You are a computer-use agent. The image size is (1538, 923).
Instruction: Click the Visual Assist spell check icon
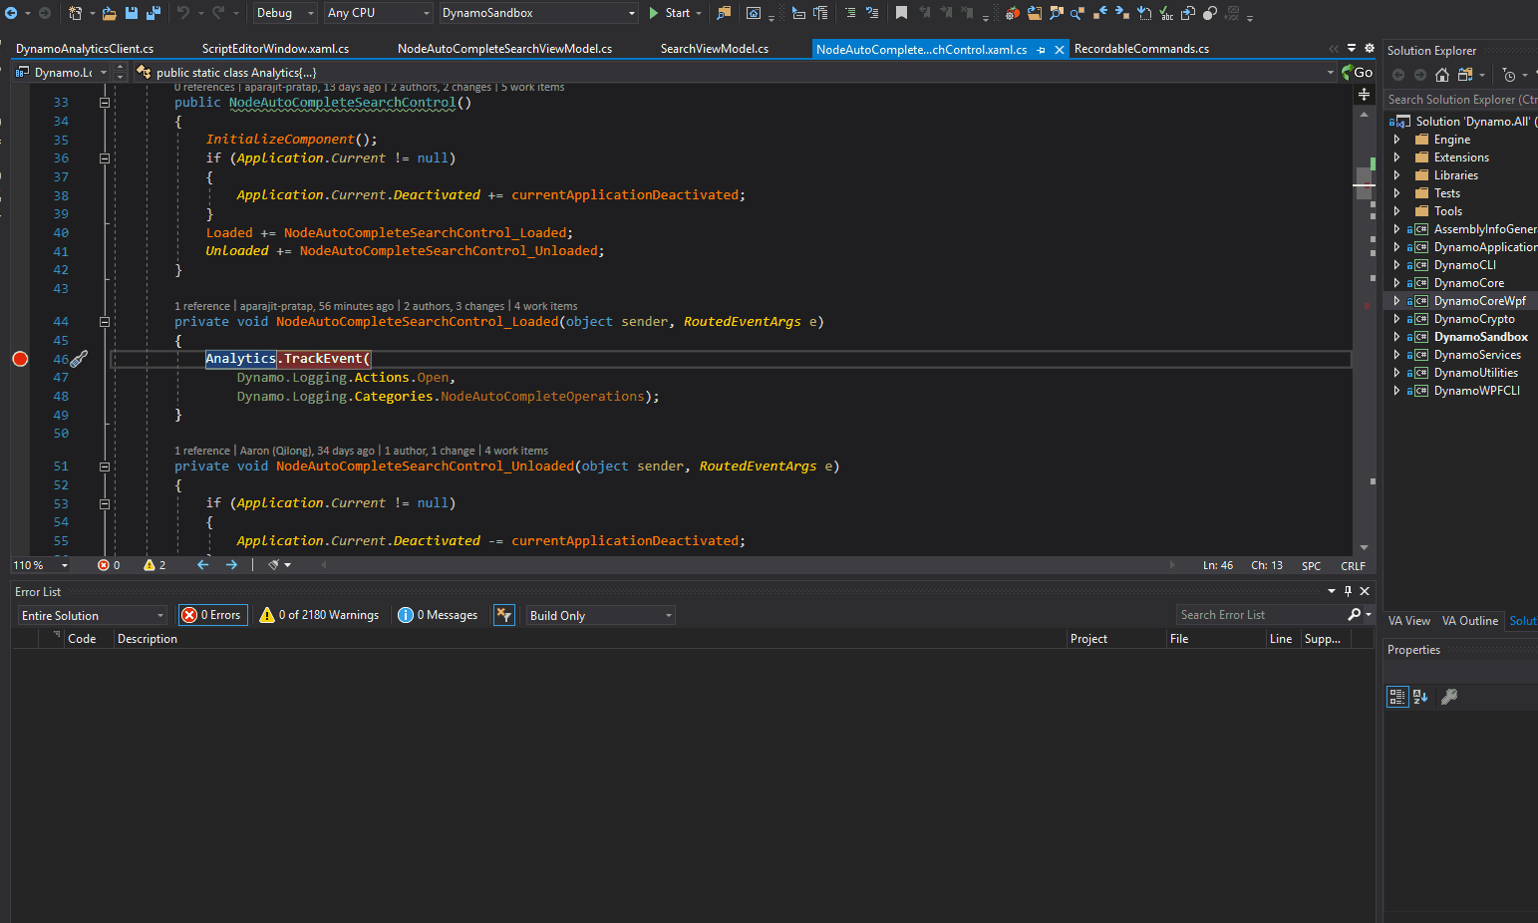pyautogui.click(x=1165, y=13)
